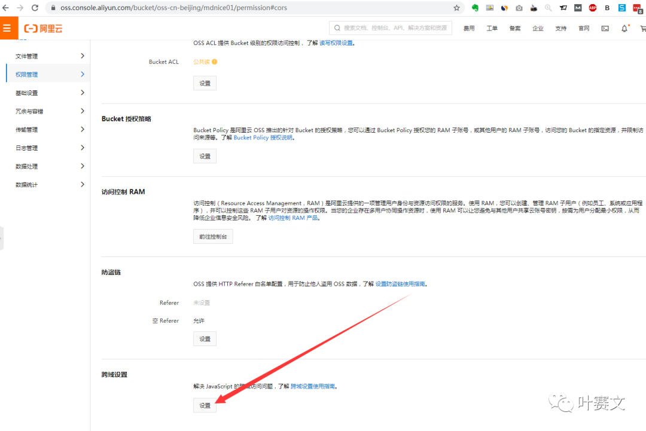Go to the Aliyun logo homepage
Screen dimensions: 646x431
coord(43,29)
